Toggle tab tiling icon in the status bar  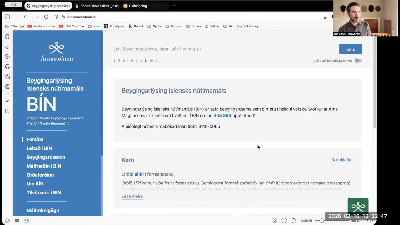coord(284,221)
